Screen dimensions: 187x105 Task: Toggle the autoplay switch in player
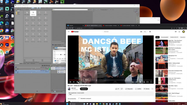coord(133,82)
